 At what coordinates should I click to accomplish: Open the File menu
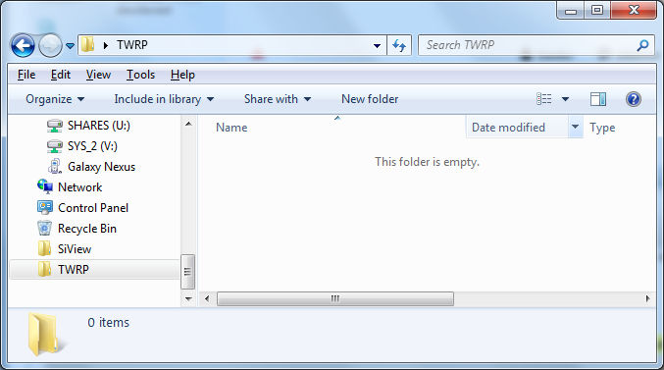26,75
